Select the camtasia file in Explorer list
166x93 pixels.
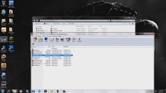pos(54,29)
